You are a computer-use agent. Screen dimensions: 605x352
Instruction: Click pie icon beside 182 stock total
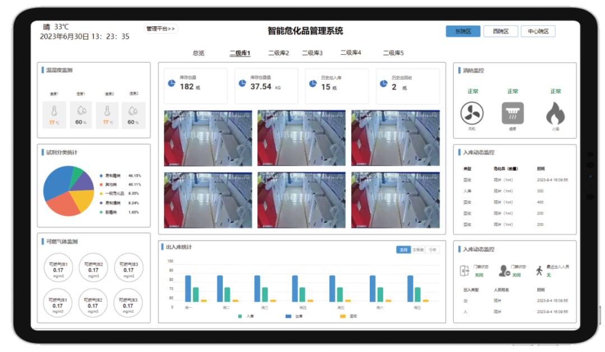[x=172, y=83]
